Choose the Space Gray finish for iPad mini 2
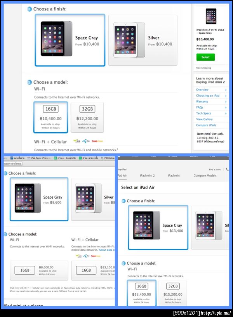 tap(70, 40)
